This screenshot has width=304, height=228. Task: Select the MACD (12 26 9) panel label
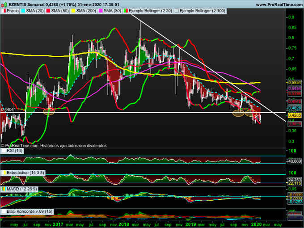(22, 189)
